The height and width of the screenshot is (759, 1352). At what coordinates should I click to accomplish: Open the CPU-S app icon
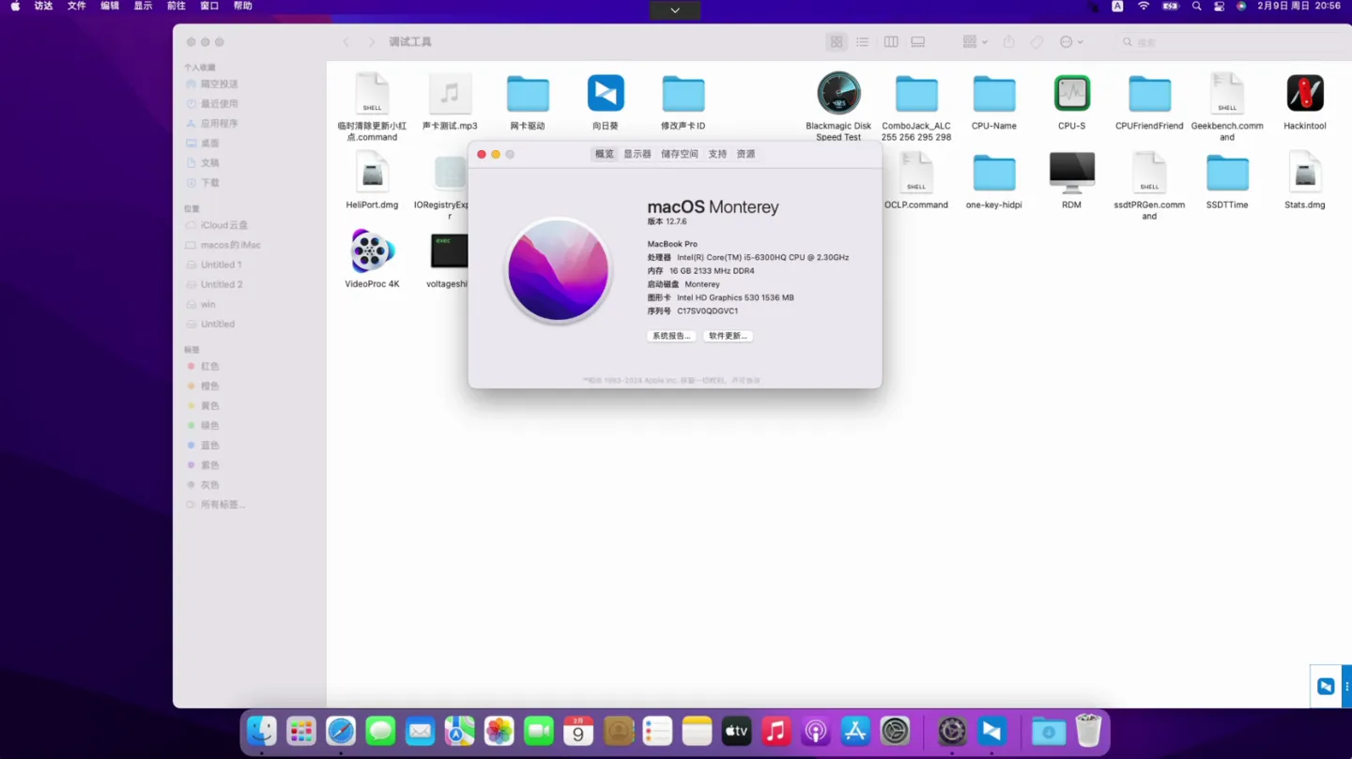[x=1071, y=94]
